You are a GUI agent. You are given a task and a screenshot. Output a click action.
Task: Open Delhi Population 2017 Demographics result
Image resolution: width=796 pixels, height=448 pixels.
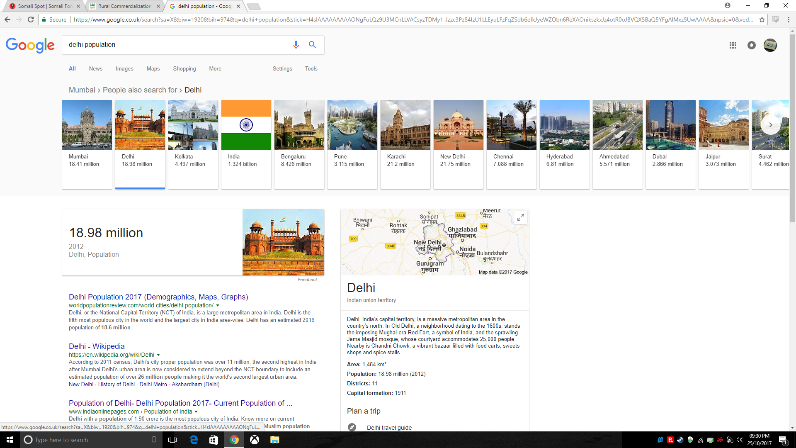[x=158, y=297]
